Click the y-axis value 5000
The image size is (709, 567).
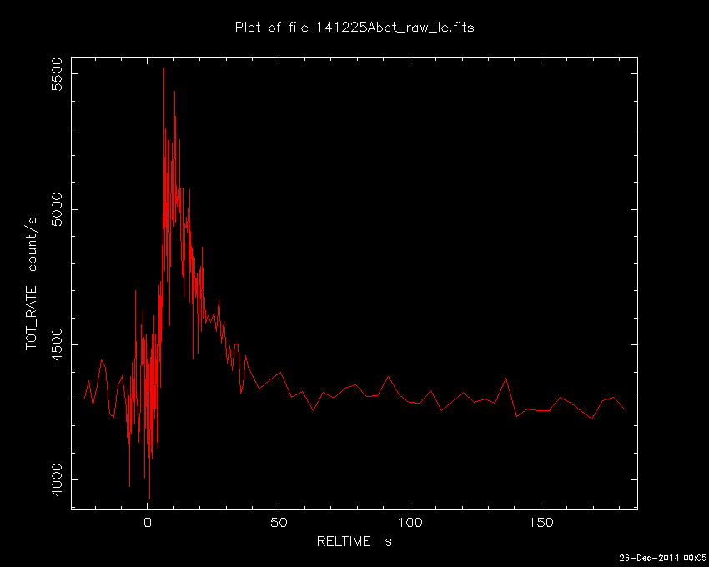57,209
